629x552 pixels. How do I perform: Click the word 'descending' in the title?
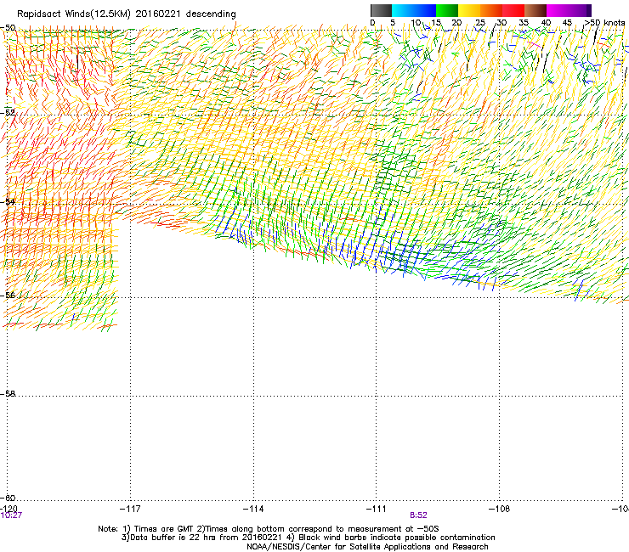tap(211, 14)
